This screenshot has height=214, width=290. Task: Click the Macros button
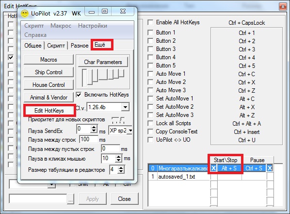pyautogui.click(x=48, y=60)
